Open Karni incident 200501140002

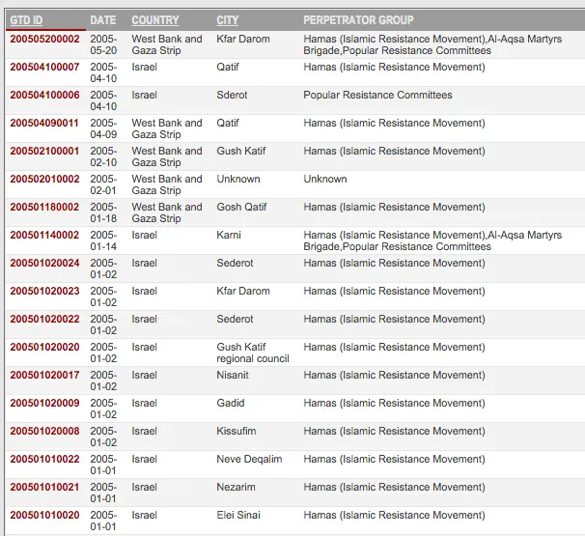pos(44,236)
